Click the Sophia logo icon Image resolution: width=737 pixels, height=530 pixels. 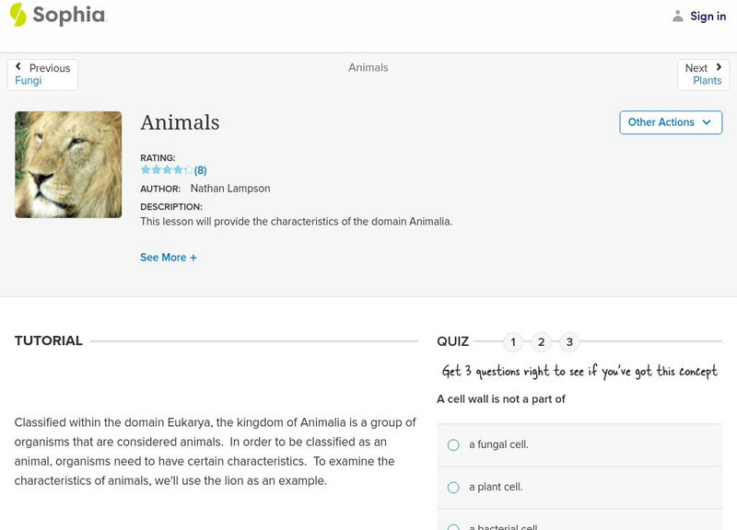tap(18, 15)
